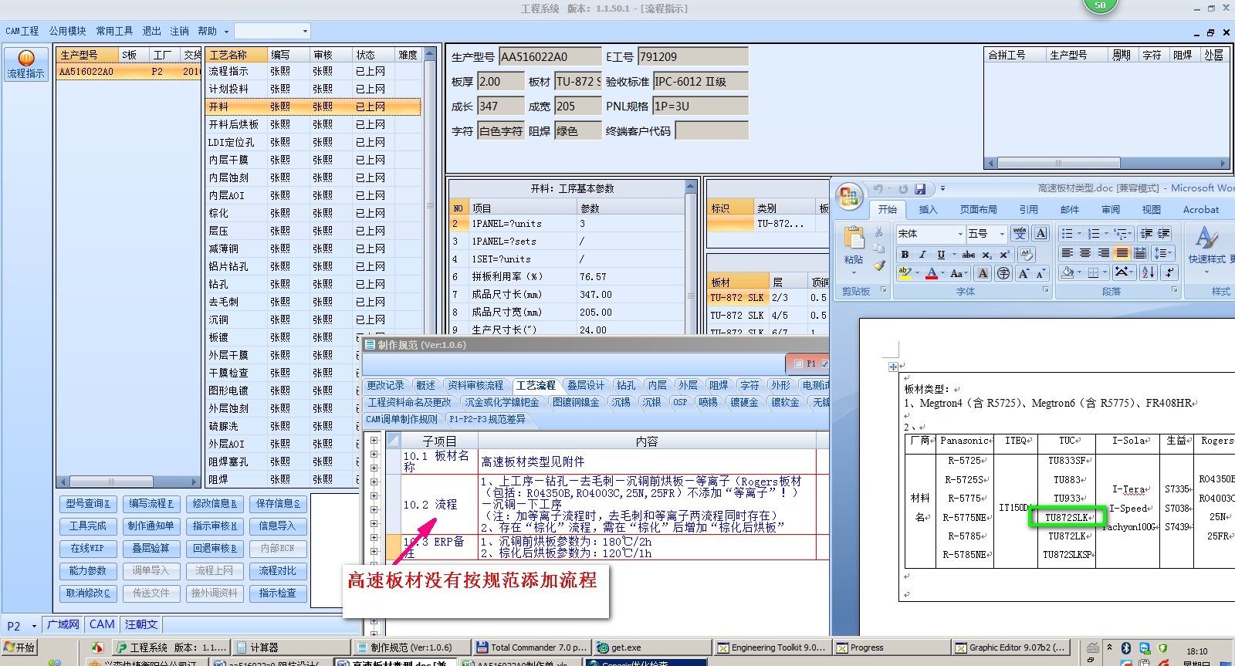
Task: Click the 制作通知单 button
Action: click(151, 526)
